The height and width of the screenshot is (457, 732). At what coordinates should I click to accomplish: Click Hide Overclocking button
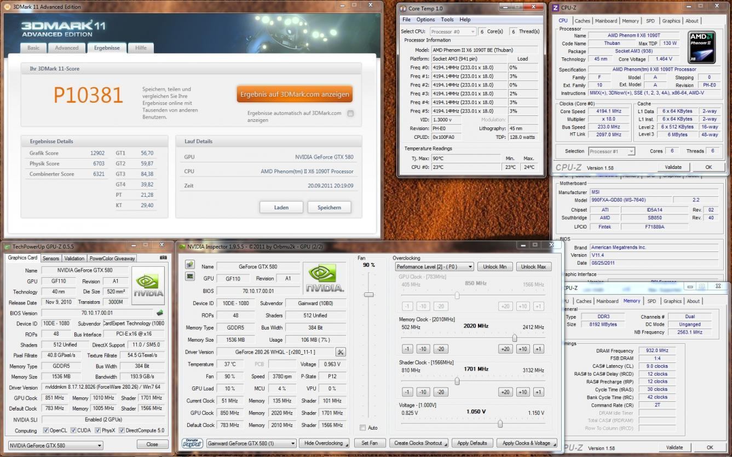coord(325,443)
